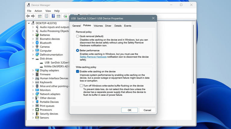Click the action pane toolbar icon
Screen dimensions: 231x129
pos(58,16)
